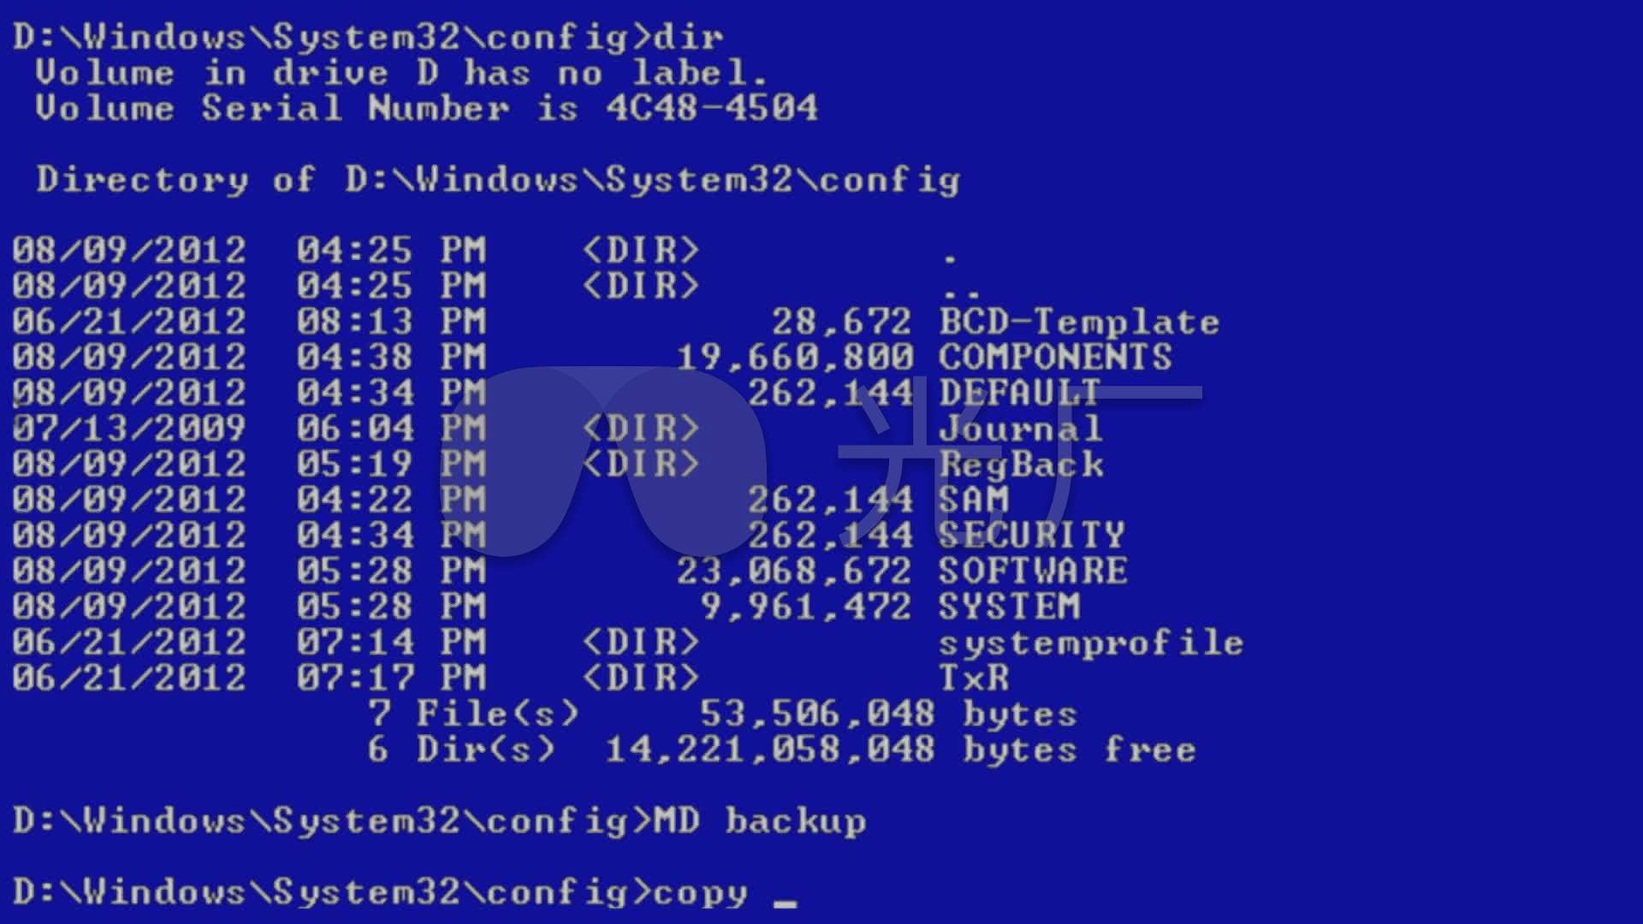
Task: Select the bytes free summary line
Action: click(709, 748)
